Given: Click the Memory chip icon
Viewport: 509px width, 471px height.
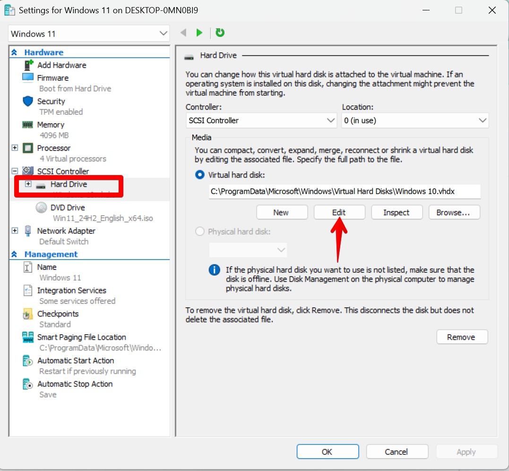Looking at the screenshot, I should coord(27,125).
